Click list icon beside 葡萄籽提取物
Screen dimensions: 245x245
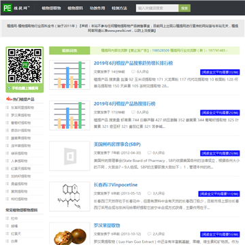pos(7,122)
